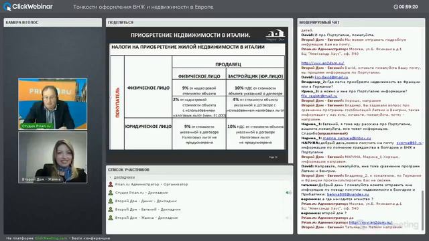The width and height of the screenshot is (429, 241).
Task: Select Prian.ru Администратор - Организатор row
Action: [x=199, y=185]
